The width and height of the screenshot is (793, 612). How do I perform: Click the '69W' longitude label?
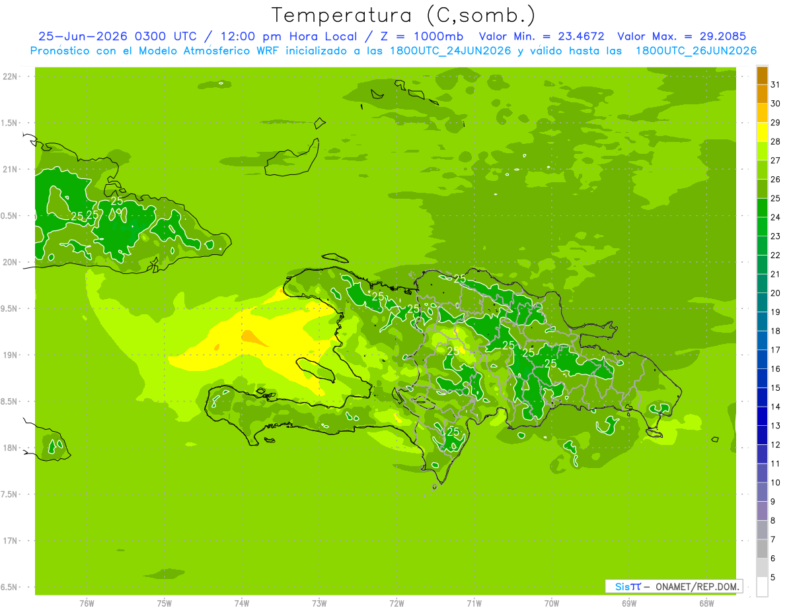click(628, 603)
